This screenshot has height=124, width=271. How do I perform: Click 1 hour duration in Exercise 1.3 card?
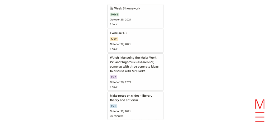click(x=114, y=49)
